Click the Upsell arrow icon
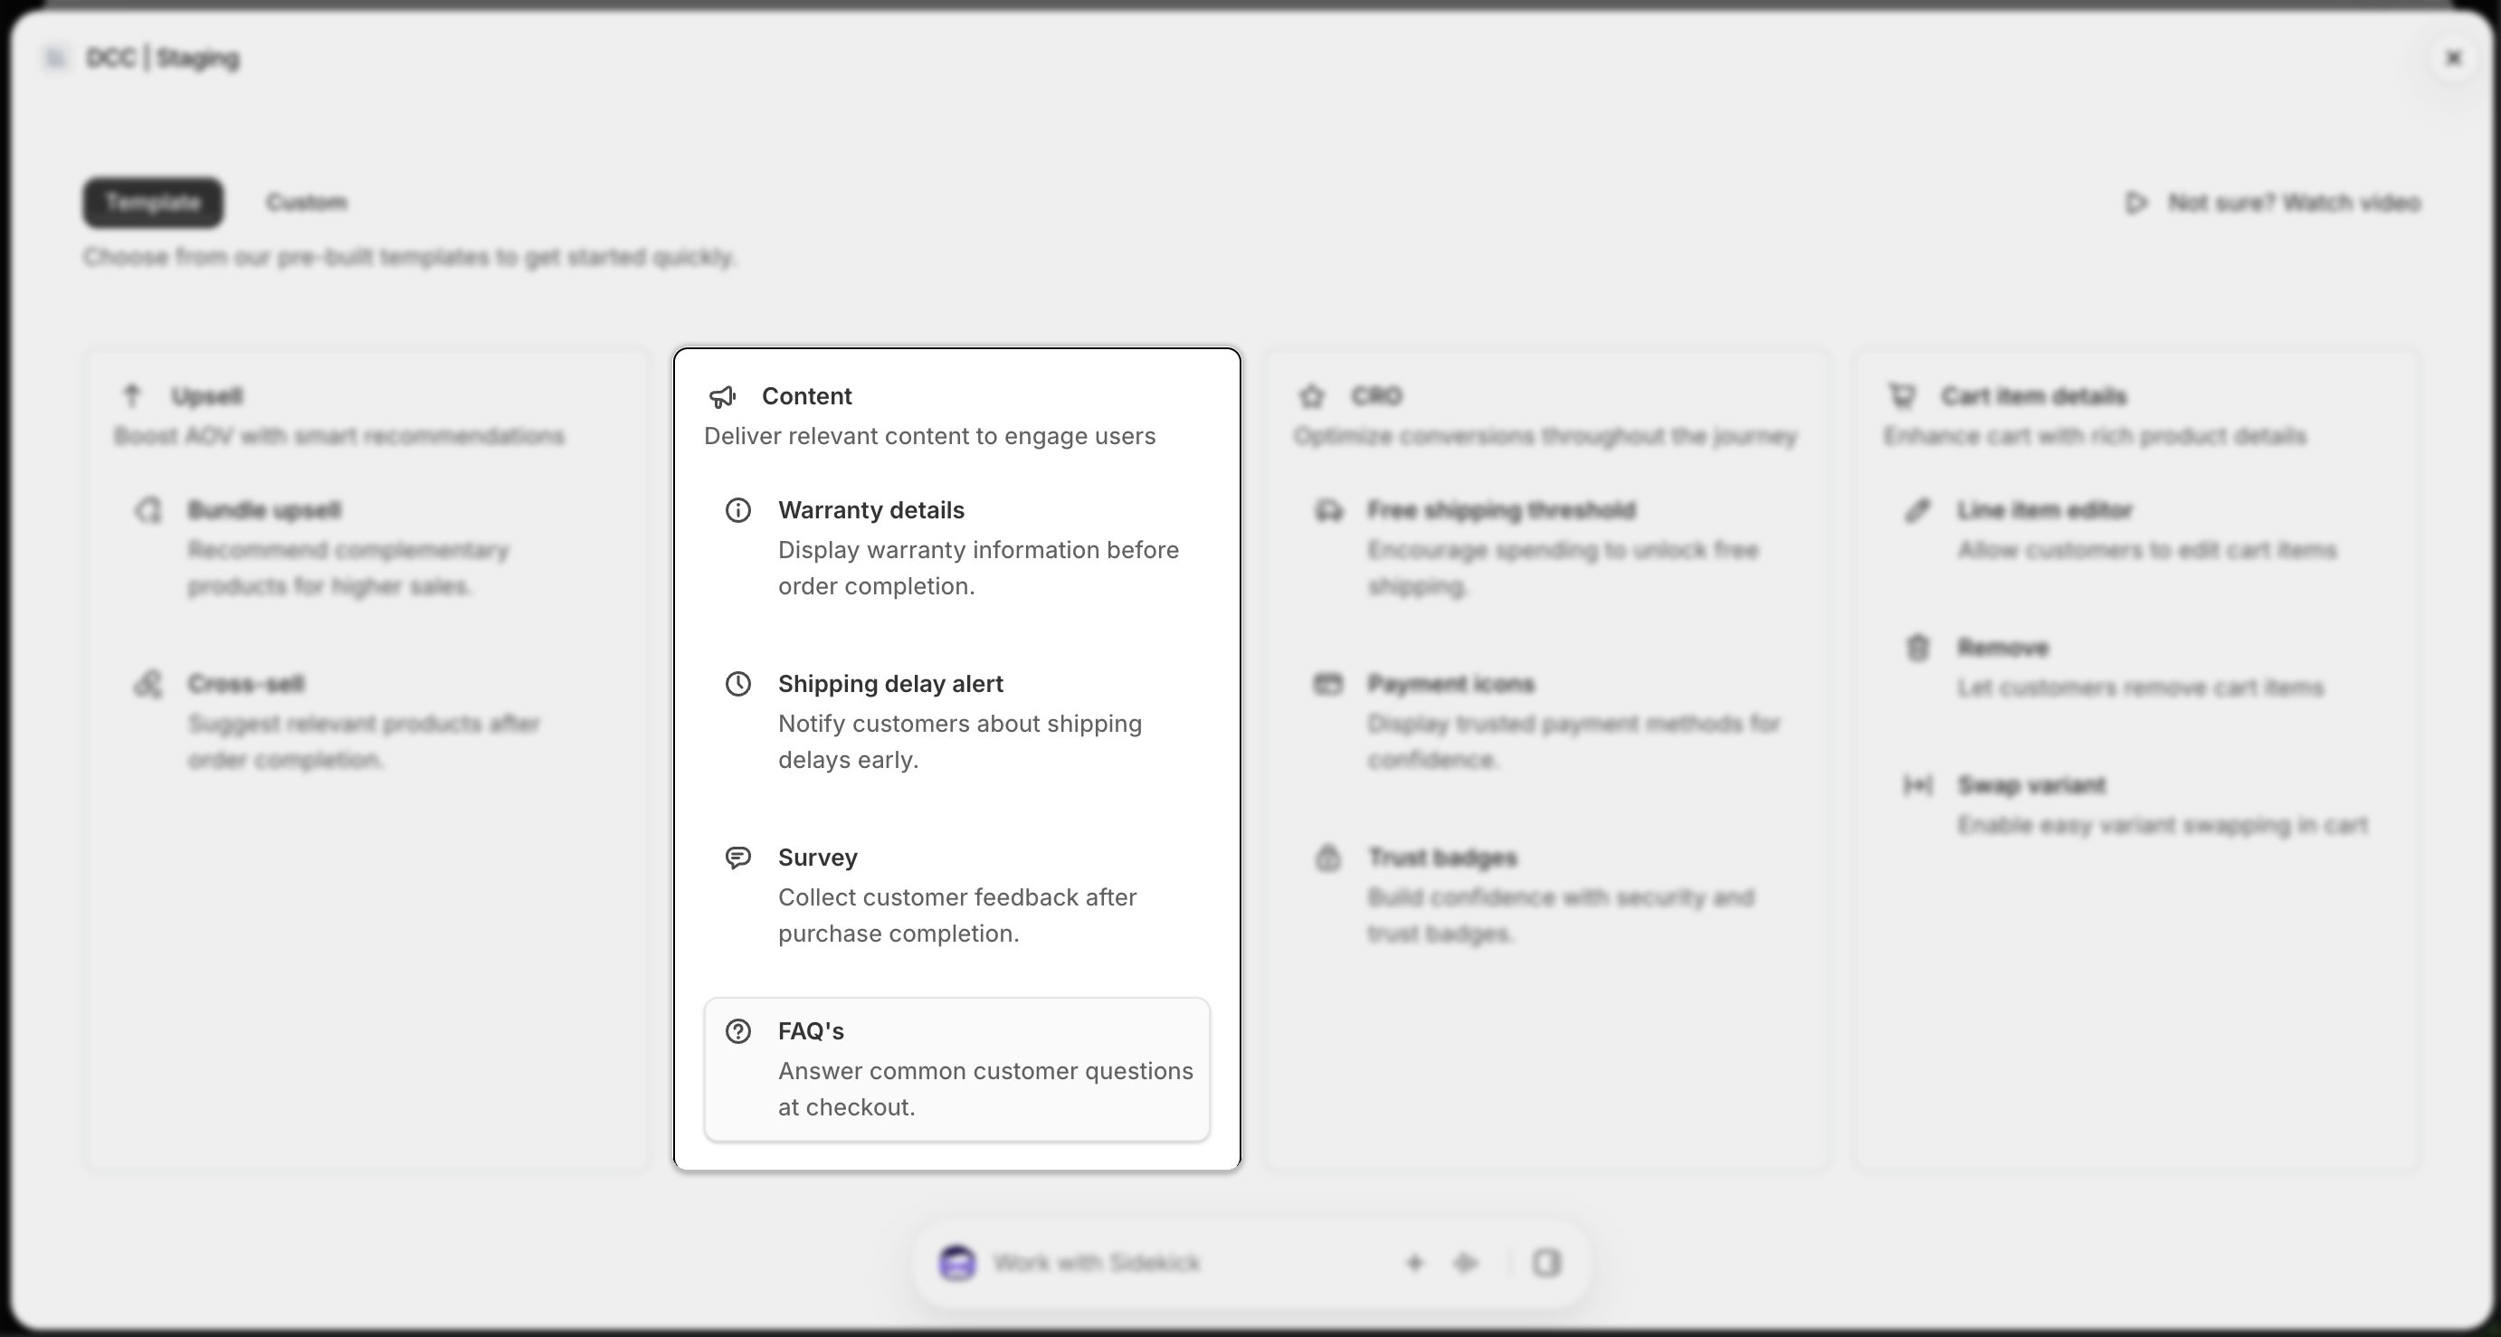Viewport: 2501px width, 1337px height. (132, 396)
